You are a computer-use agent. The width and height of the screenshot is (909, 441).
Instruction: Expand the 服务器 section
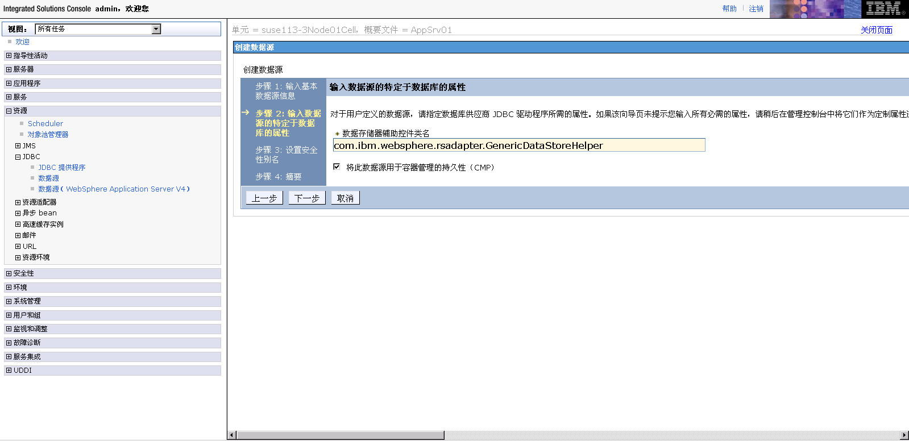click(9, 69)
